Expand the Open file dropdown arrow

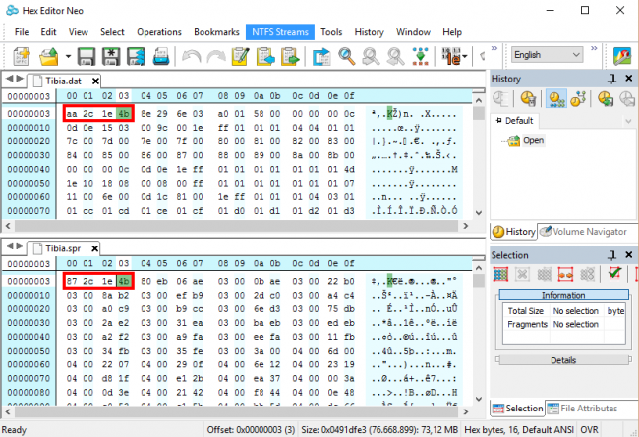pos(68,56)
